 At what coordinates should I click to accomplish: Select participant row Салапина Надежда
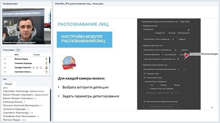pos(26,63)
